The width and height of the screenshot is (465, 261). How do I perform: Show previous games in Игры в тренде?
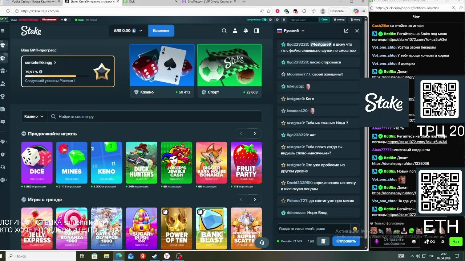click(241, 199)
